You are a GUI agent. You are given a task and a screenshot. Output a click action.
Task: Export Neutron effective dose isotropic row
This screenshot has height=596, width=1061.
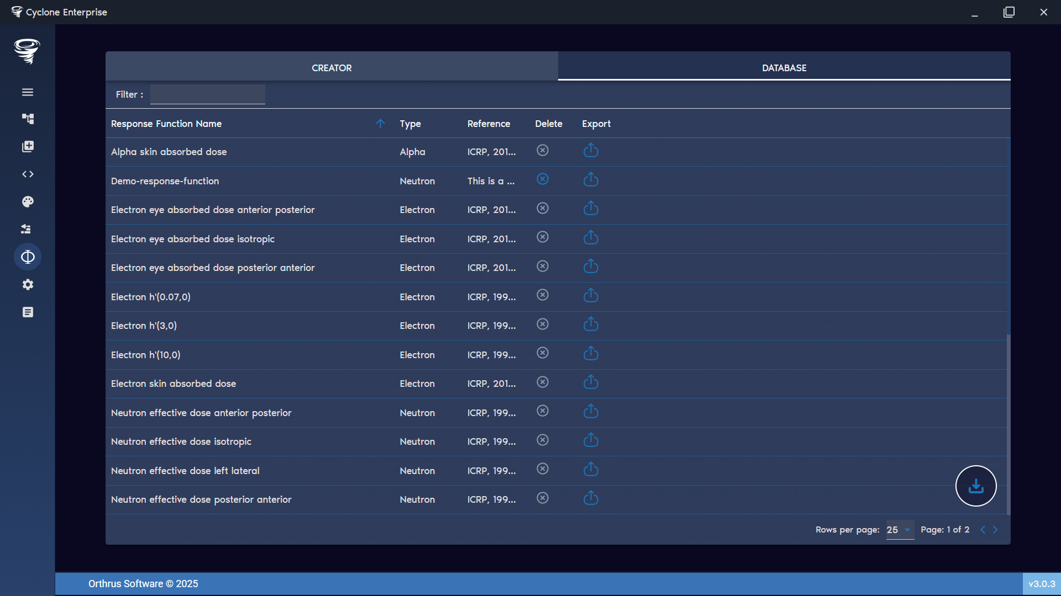click(591, 440)
